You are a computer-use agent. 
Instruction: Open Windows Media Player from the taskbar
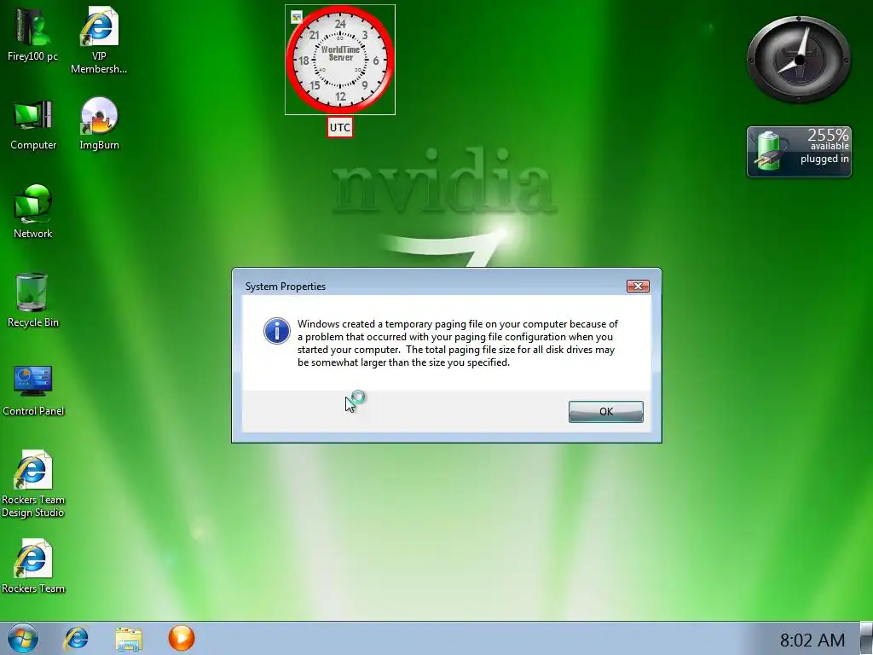coord(182,638)
